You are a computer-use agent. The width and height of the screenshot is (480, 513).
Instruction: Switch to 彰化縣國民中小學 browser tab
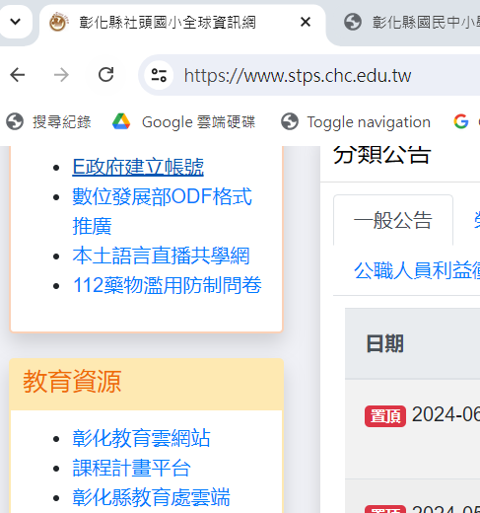pos(411,22)
